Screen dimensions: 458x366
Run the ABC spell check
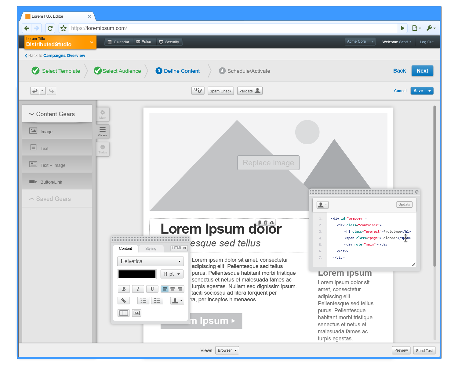tap(198, 91)
